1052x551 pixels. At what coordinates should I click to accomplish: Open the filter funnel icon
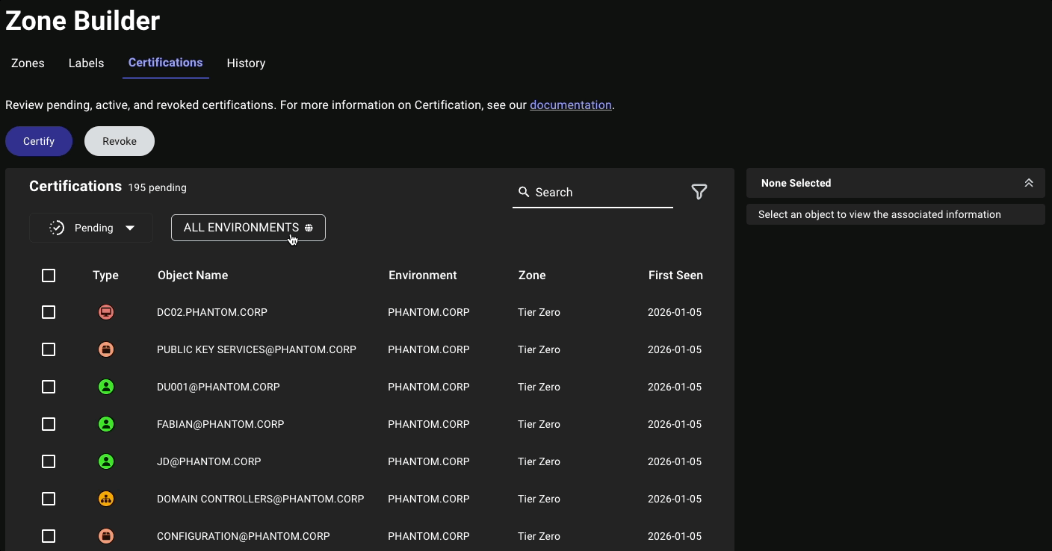[699, 192]
